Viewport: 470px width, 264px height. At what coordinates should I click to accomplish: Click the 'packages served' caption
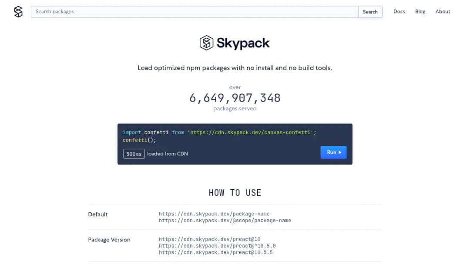coord(235,109)
